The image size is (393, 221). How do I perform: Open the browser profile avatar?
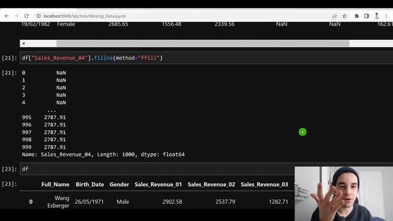coord(376,16)
